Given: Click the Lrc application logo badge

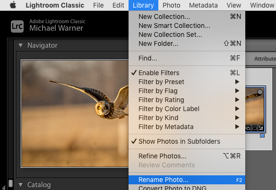Looking at the screenshot, I should 17,26.
